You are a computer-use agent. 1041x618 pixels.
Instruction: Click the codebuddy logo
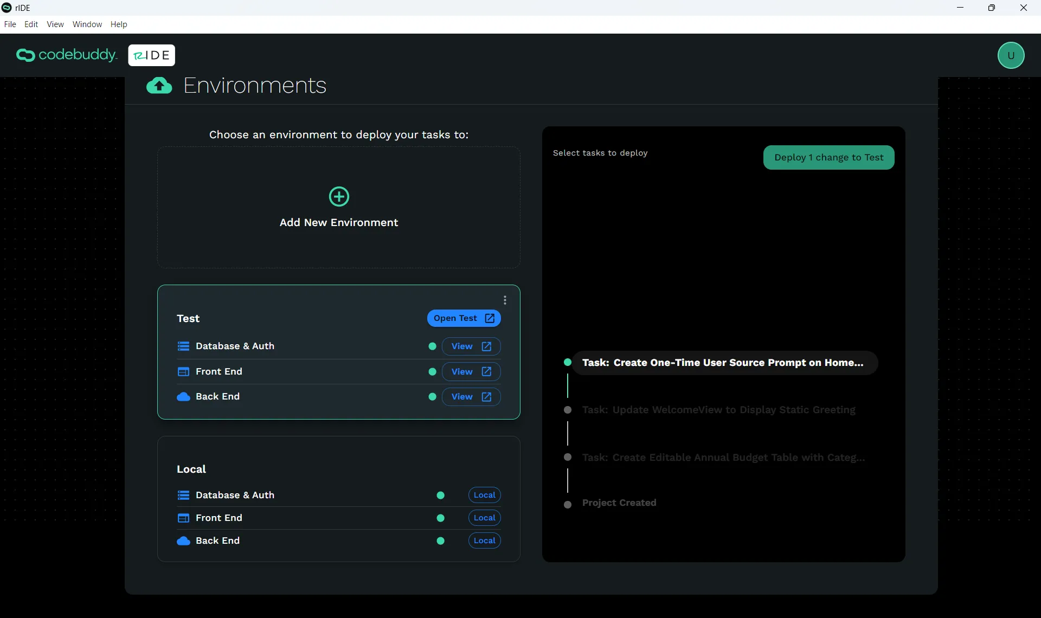67,55
